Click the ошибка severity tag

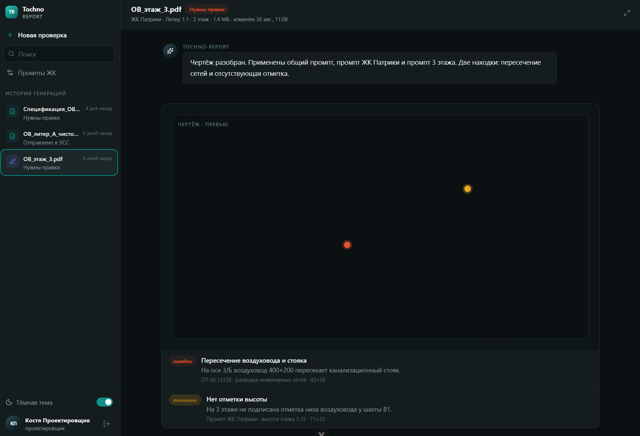coord(182,361)
